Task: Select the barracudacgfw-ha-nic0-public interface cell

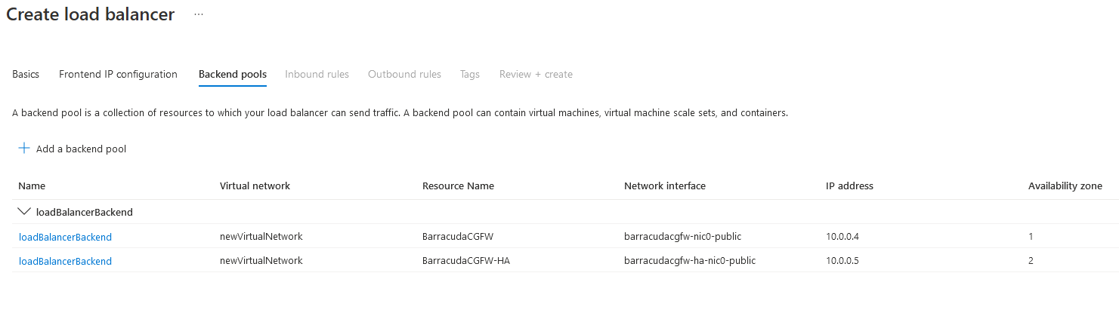Action: click(689, 261)
